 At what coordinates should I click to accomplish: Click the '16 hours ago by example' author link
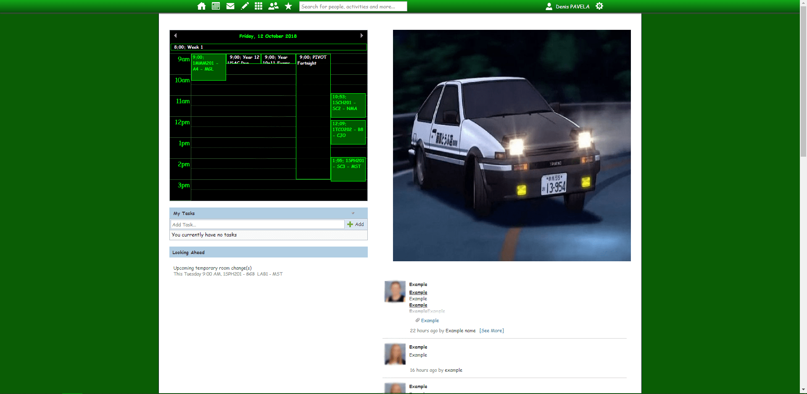[x=454, y=370]
